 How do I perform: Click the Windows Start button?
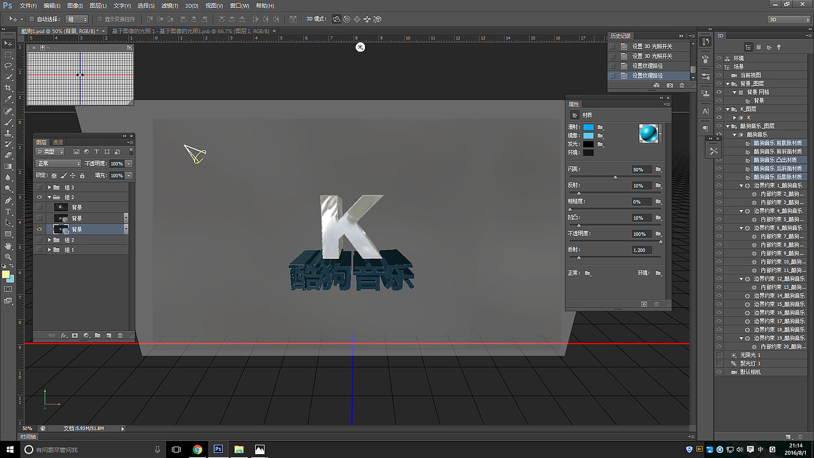tap(9, 449)
